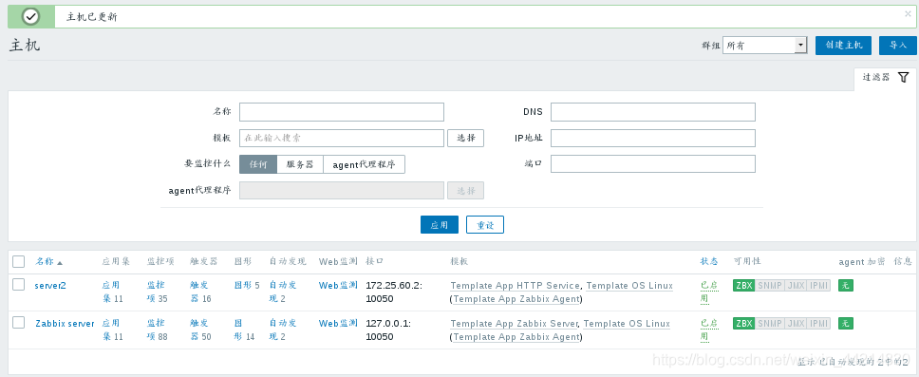Viewport: 919px width, 377px height.
Task: Focus the 名称 name input field
Action: click(x=342, y=112)
